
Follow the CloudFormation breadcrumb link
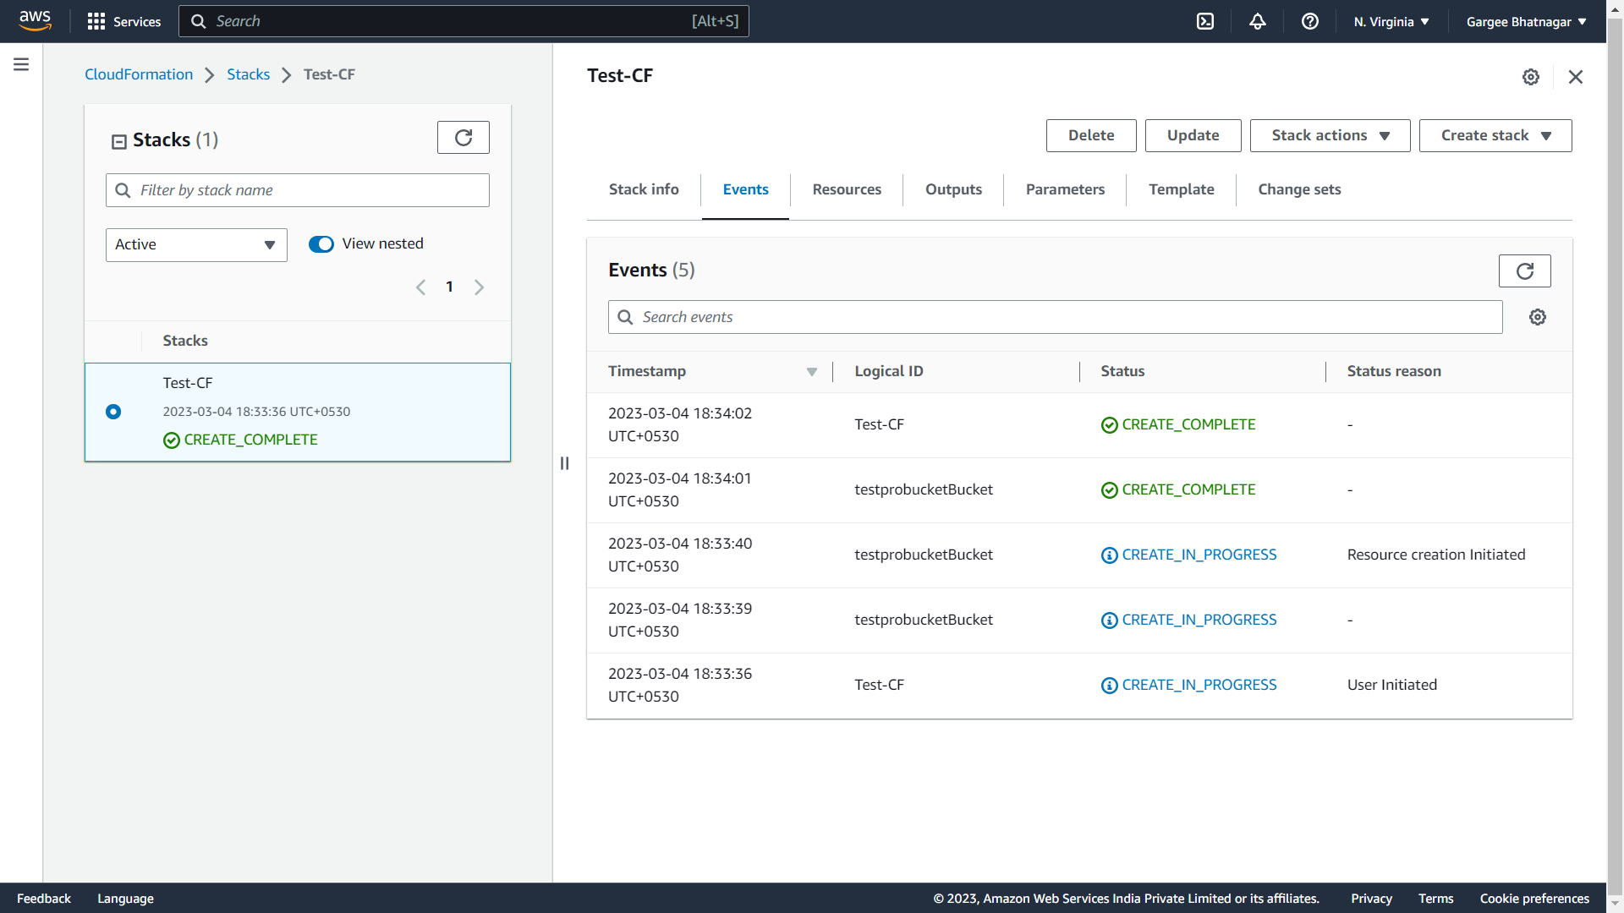pos(139,74)
